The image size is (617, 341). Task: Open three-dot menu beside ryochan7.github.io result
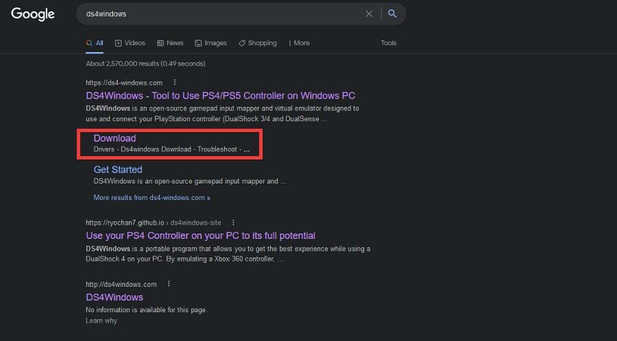click(233, 223)
